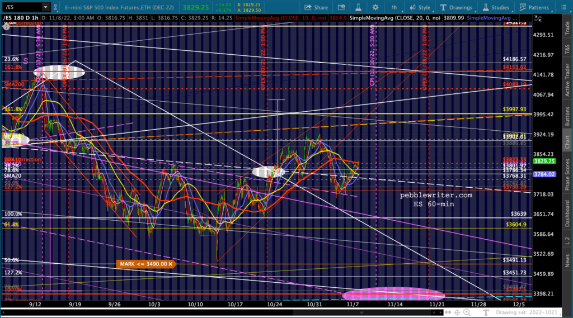
Task: Open the Dashboard sidebar tab
Action: click(567, 213)
